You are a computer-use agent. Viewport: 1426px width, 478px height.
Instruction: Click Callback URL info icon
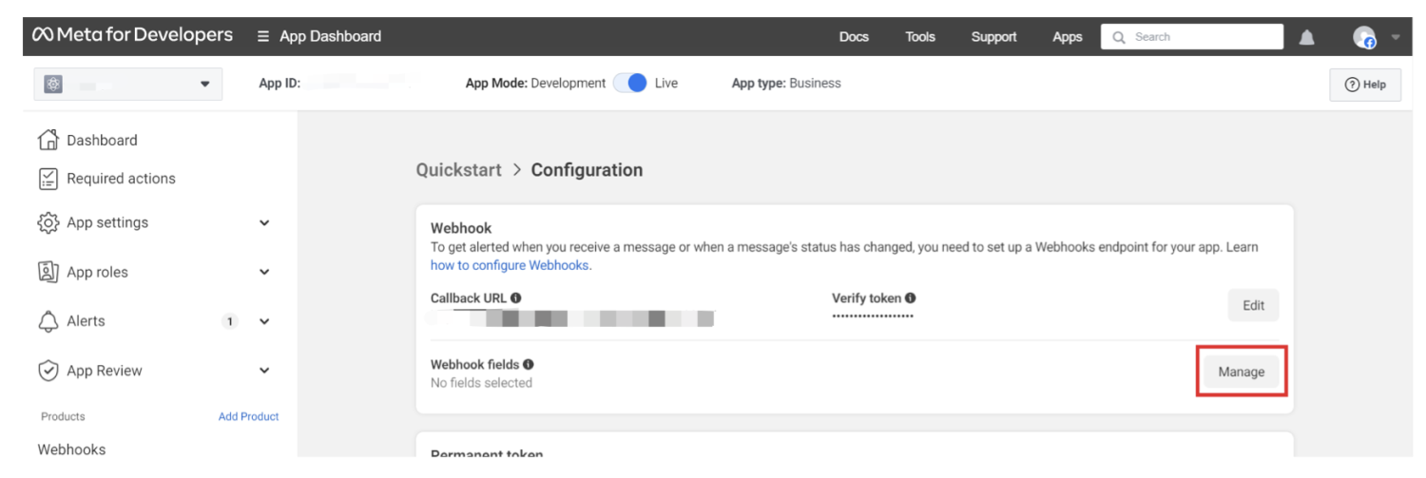[516, 298]
